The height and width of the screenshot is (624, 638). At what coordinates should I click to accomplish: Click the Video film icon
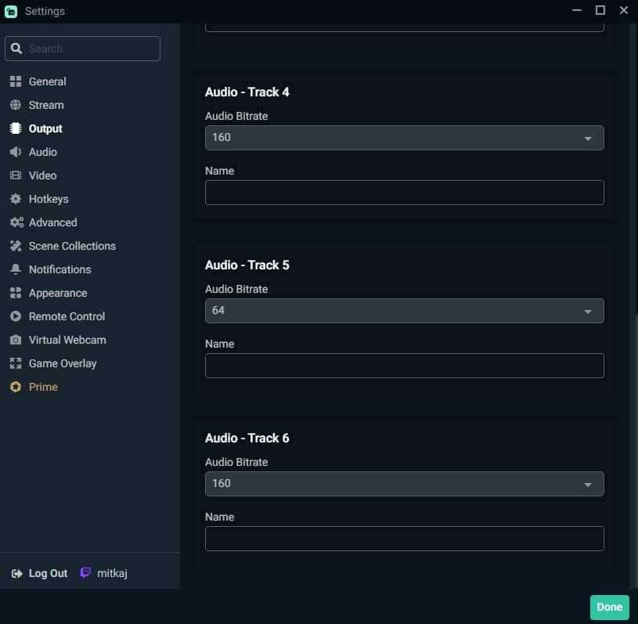(16, 175)
